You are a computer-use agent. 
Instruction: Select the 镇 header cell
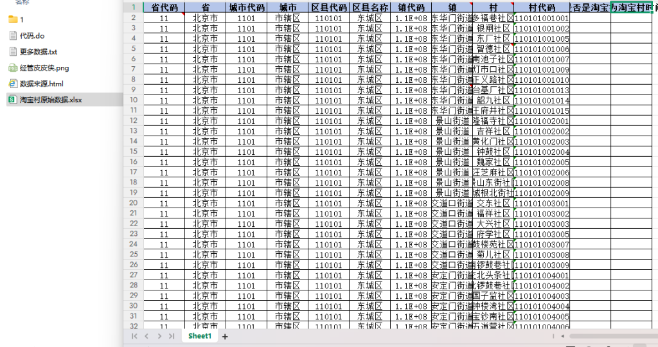point(452,8)
